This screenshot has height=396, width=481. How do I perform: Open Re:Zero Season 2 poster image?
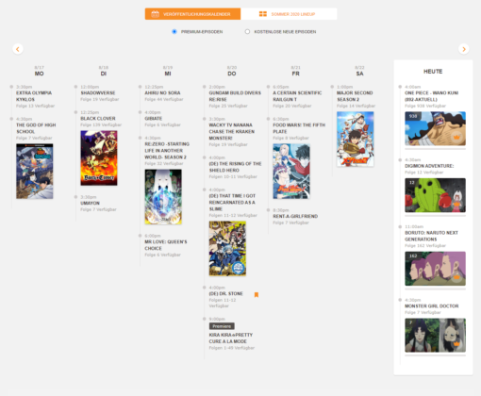pyautogui.click(x=163, y=197)
